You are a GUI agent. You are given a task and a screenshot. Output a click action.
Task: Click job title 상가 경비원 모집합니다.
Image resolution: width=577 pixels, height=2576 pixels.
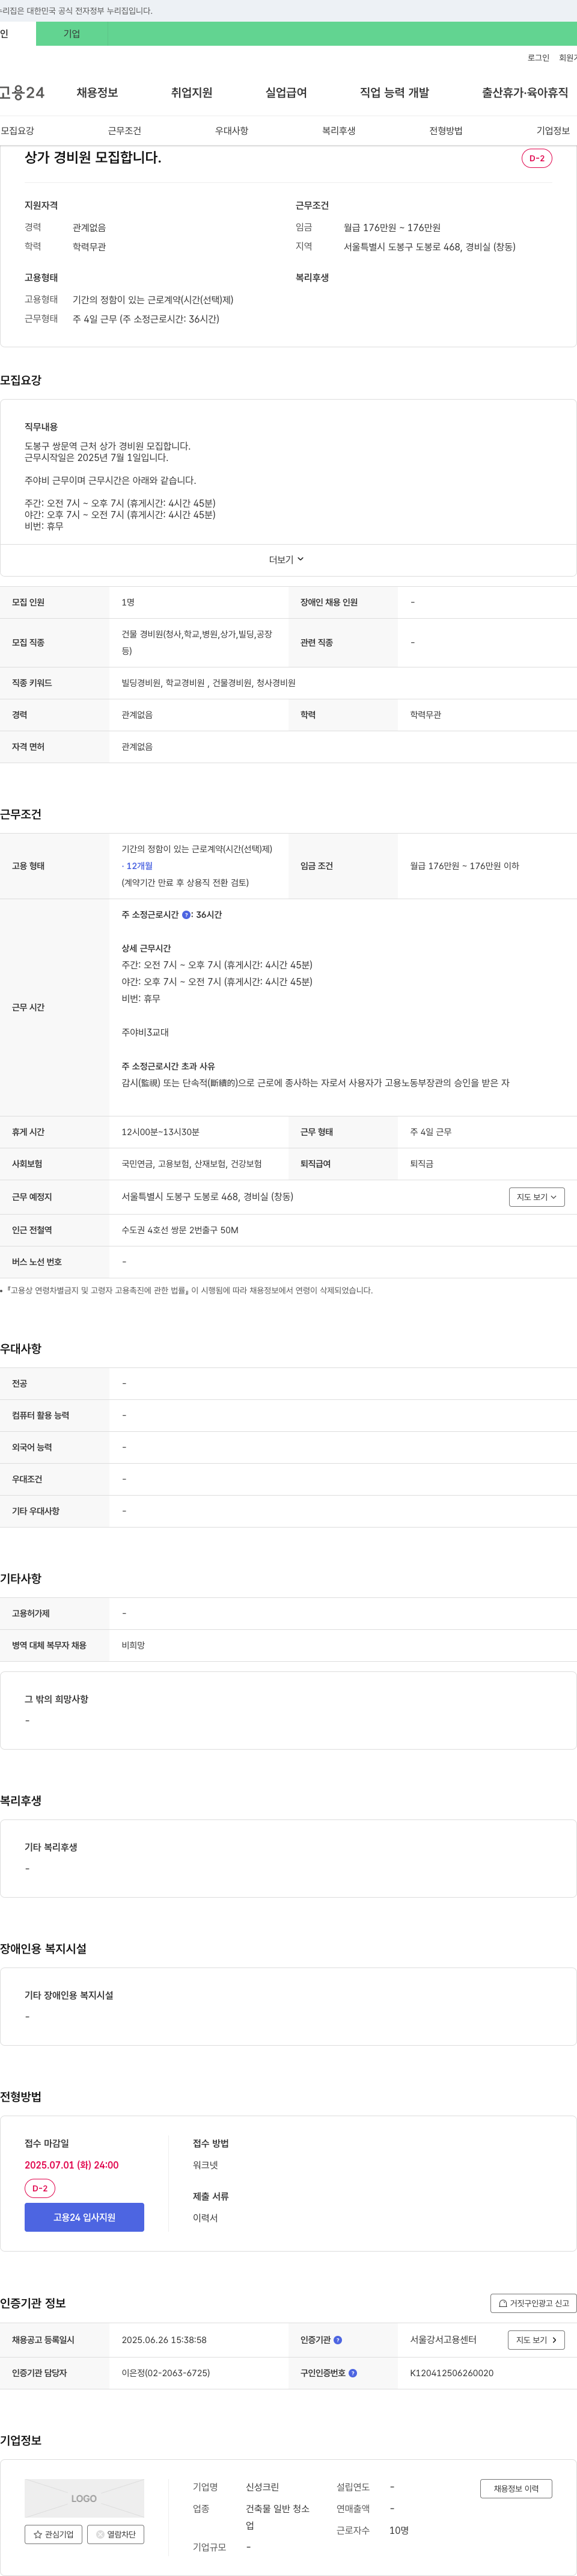pos(93,158)
